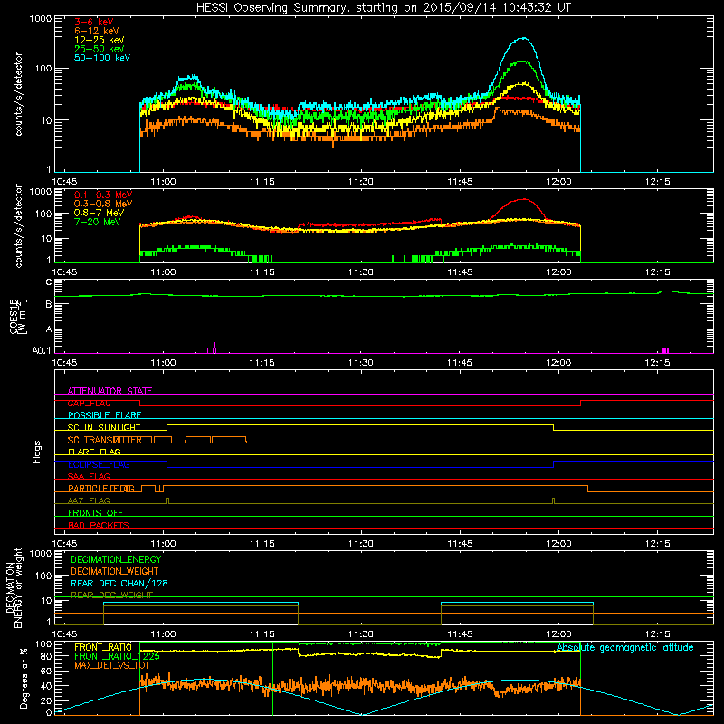Select the SC_IN_SUNLIGHT flag label
Screen dimensions: 724x724
104,427
